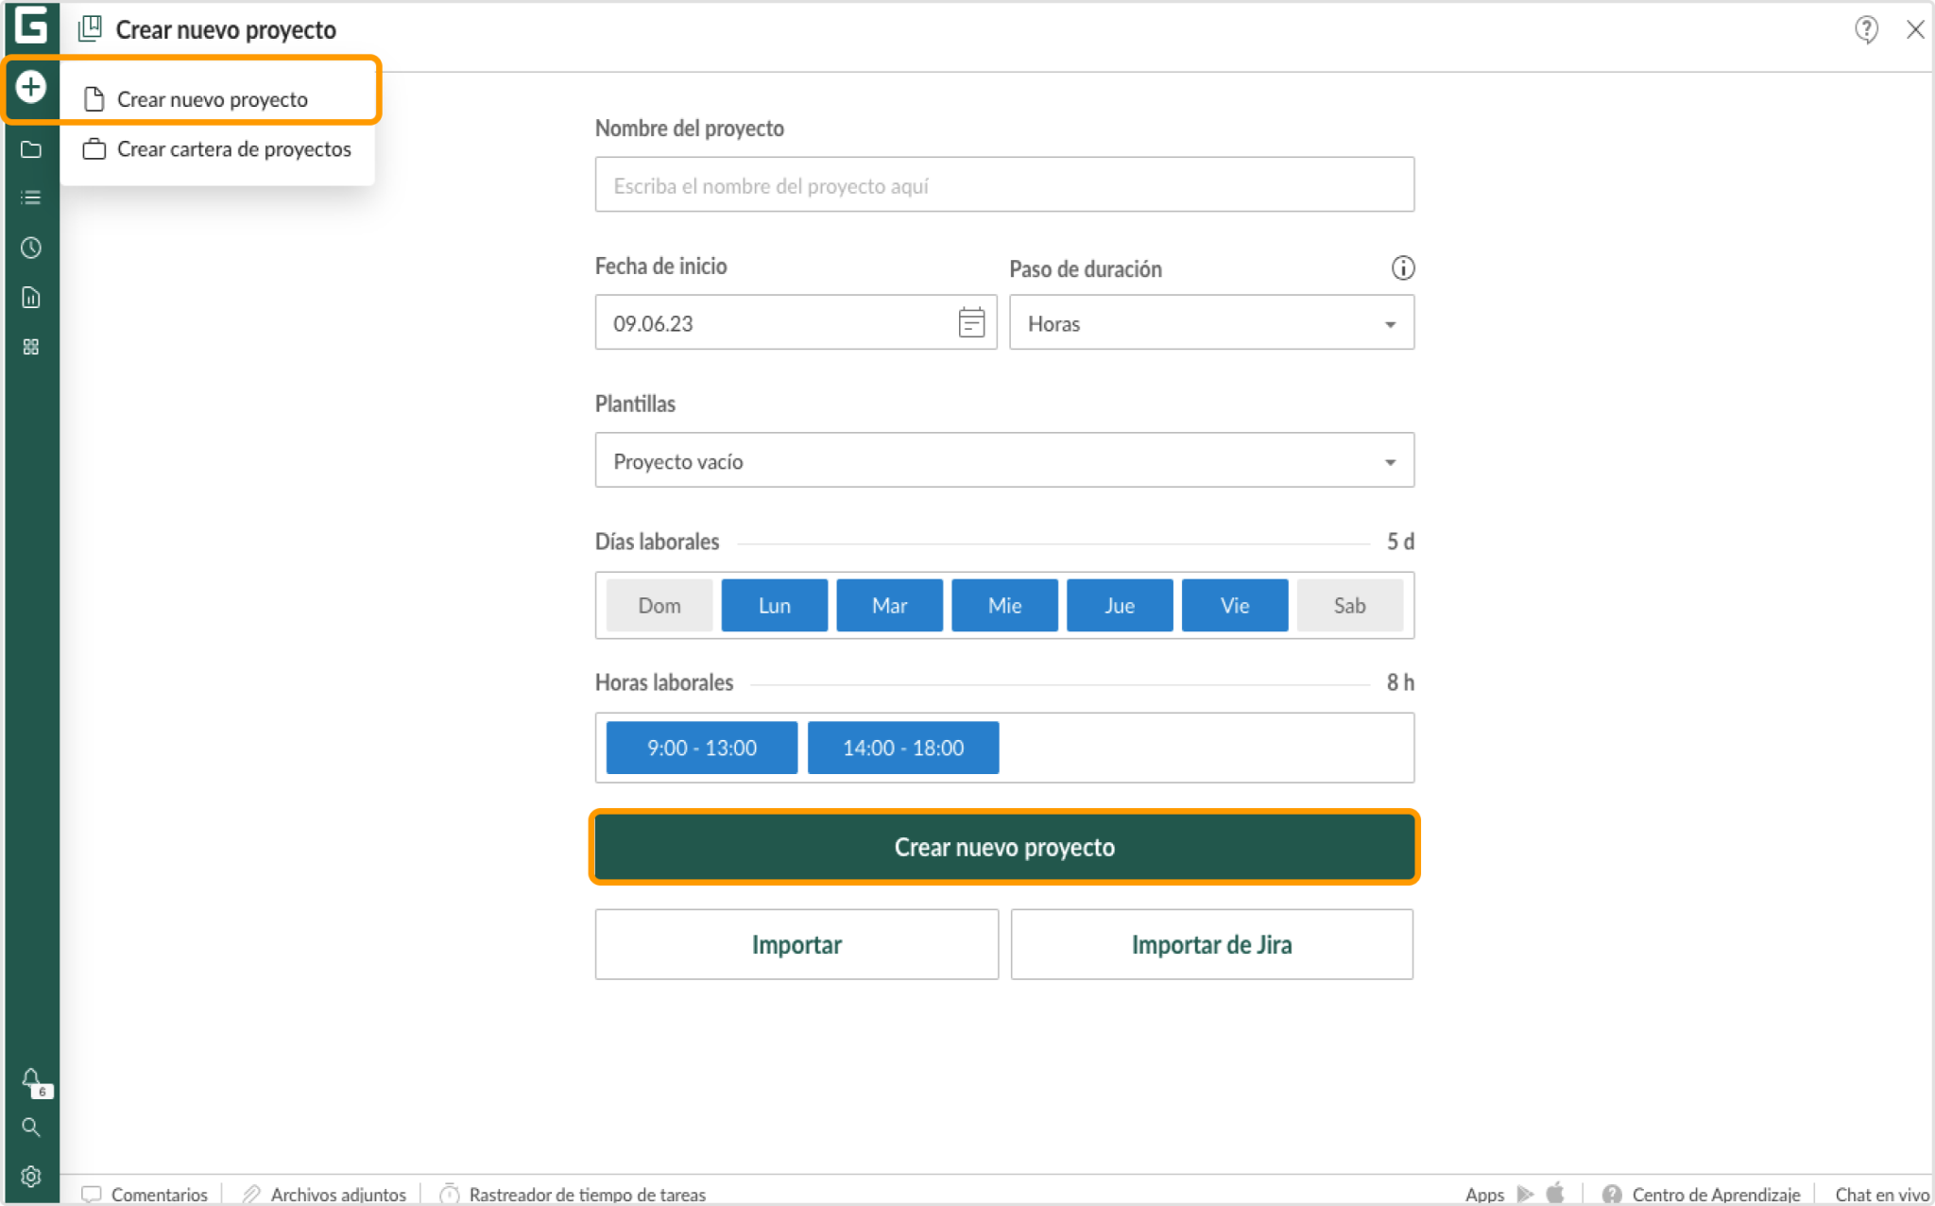Open the reports sidebar icon
The height and width of the screenshot is (1206, 1935).
pyautogui.click(x=31, y=298)
